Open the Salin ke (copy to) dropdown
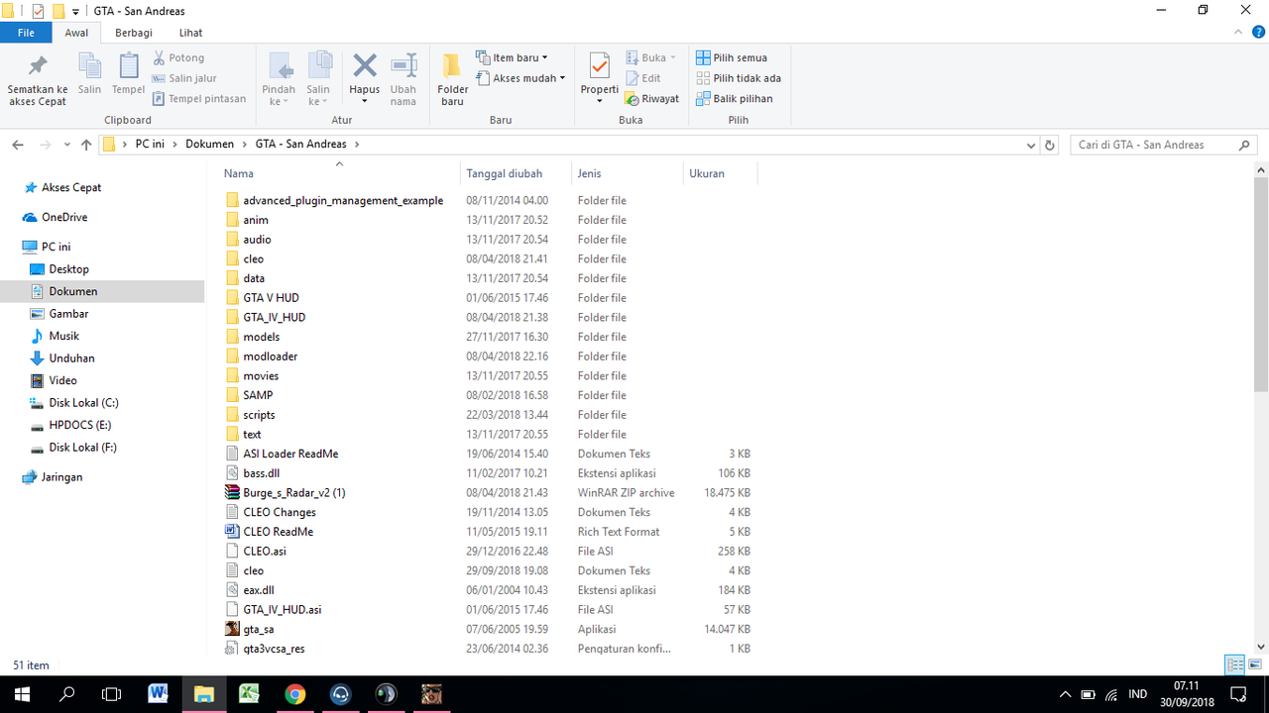 (318, 79)
